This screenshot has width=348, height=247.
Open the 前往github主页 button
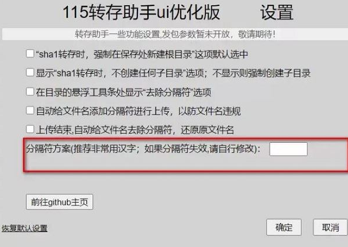pos(60,202)
